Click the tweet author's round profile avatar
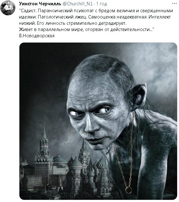The height and width of the screenshot is (202, 179). [8, 8]
